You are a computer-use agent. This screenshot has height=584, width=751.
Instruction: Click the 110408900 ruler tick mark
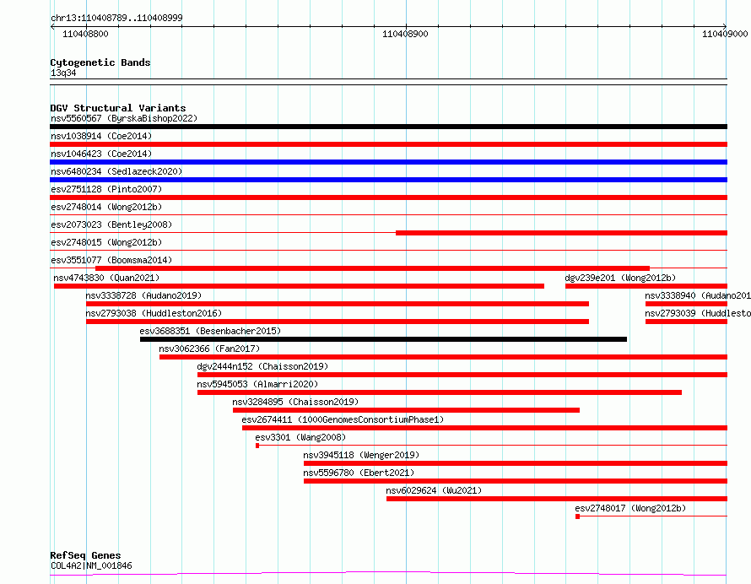406,26
